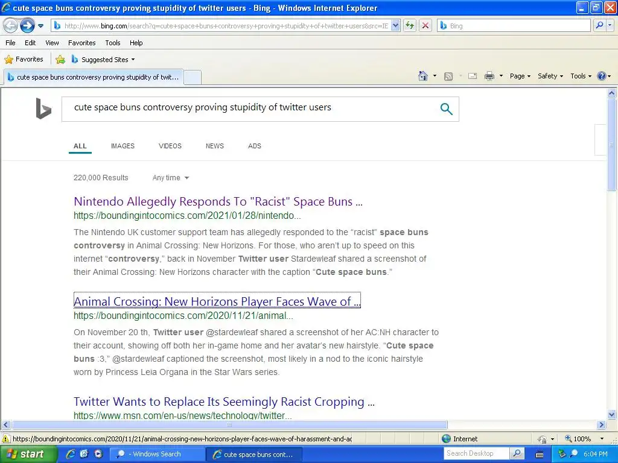Click the Print icon
This screenshot has width=618, height=463.
[489, 76]
